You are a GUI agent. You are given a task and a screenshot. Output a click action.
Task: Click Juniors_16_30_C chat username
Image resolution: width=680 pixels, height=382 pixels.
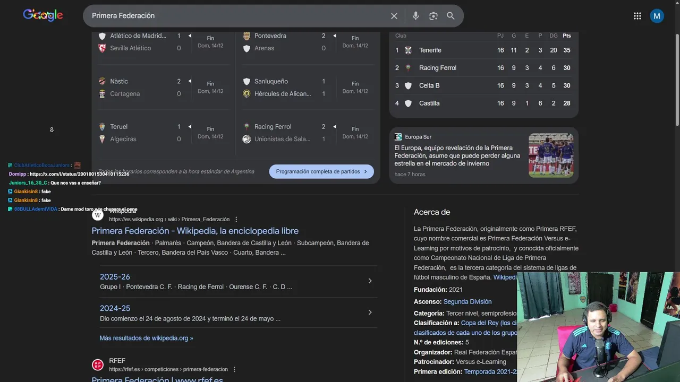coord(28,183)
